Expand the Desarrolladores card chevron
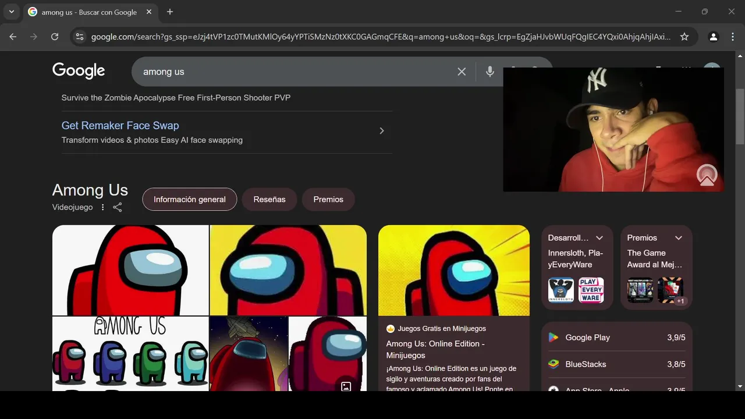This screenshot has width=745, height=419. tap(599, 238)
